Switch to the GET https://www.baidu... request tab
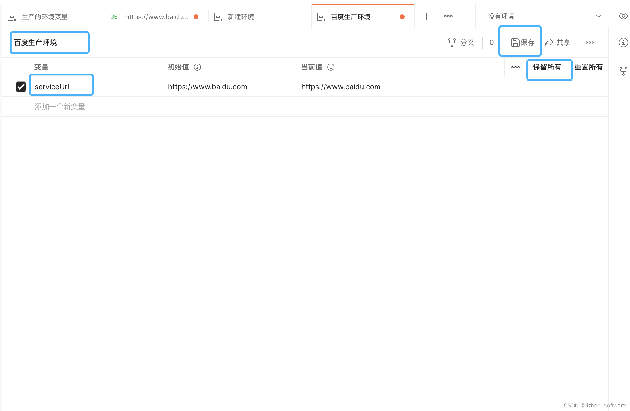630x411 pixels. click(x=156, y=17)
